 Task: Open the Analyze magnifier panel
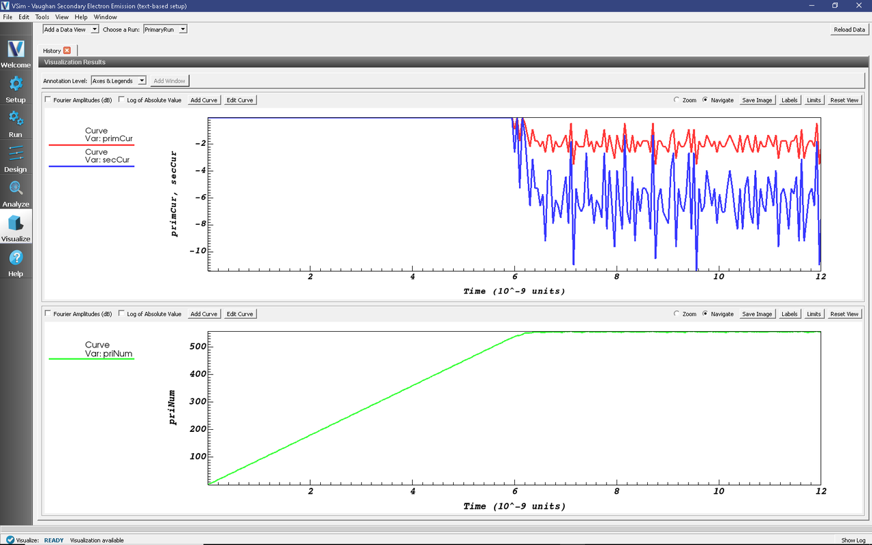16,193
